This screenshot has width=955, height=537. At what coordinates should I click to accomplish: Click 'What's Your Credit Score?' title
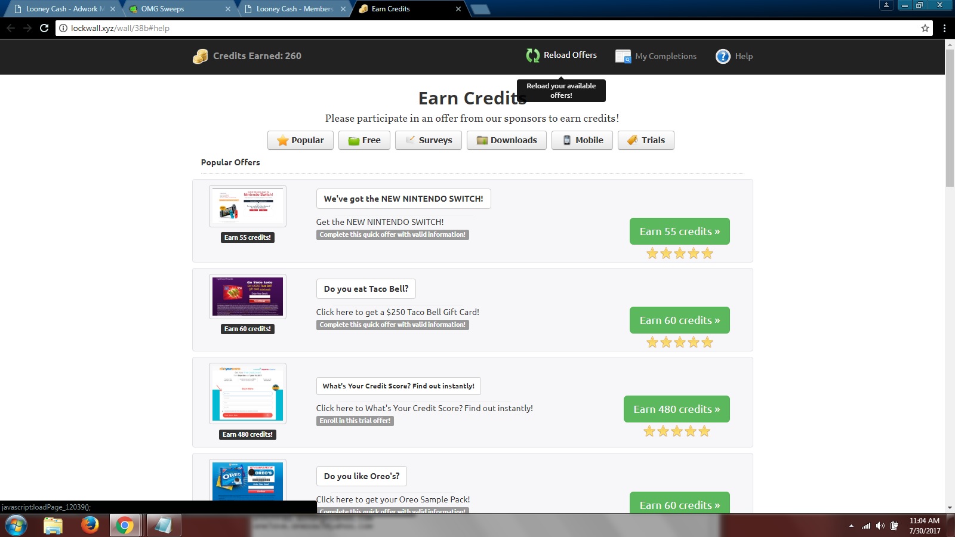tap(399, 386)
